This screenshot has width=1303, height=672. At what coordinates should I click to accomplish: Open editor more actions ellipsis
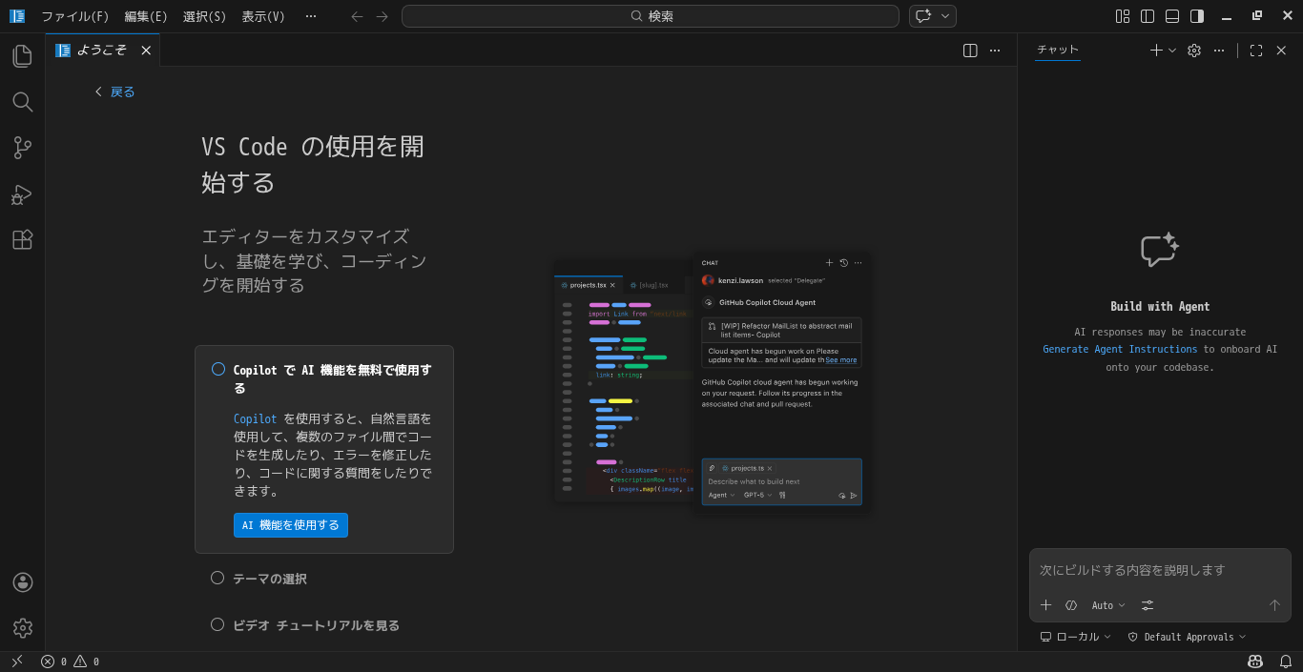995,51
